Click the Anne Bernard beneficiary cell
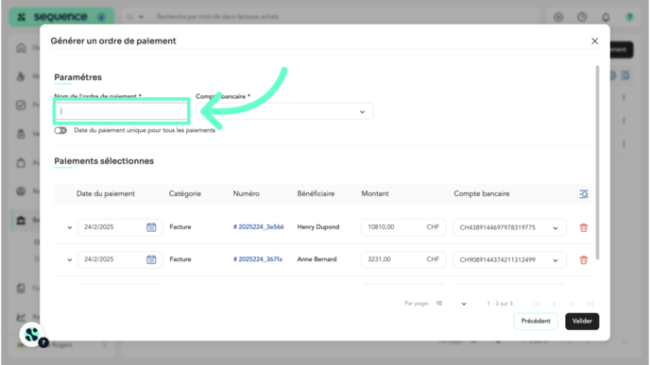 (316, 259)
